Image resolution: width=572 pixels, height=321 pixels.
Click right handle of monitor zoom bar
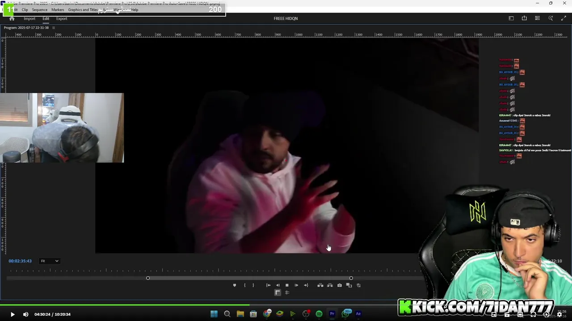(351, 278)
